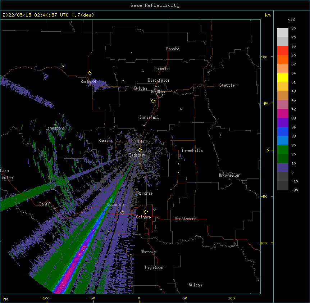Image resolution: width=310 pixels, height=303 pixels.
Task: Click the Drumheller label
Action: 229,175
